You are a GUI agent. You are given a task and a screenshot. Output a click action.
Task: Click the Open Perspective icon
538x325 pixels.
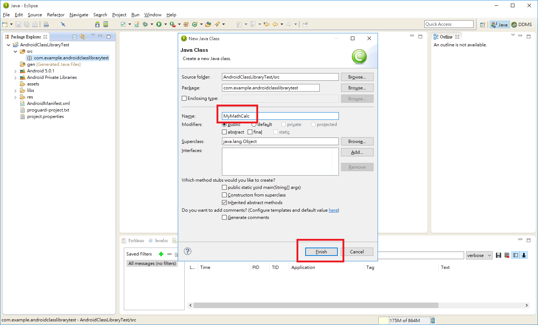pos(483,25)
